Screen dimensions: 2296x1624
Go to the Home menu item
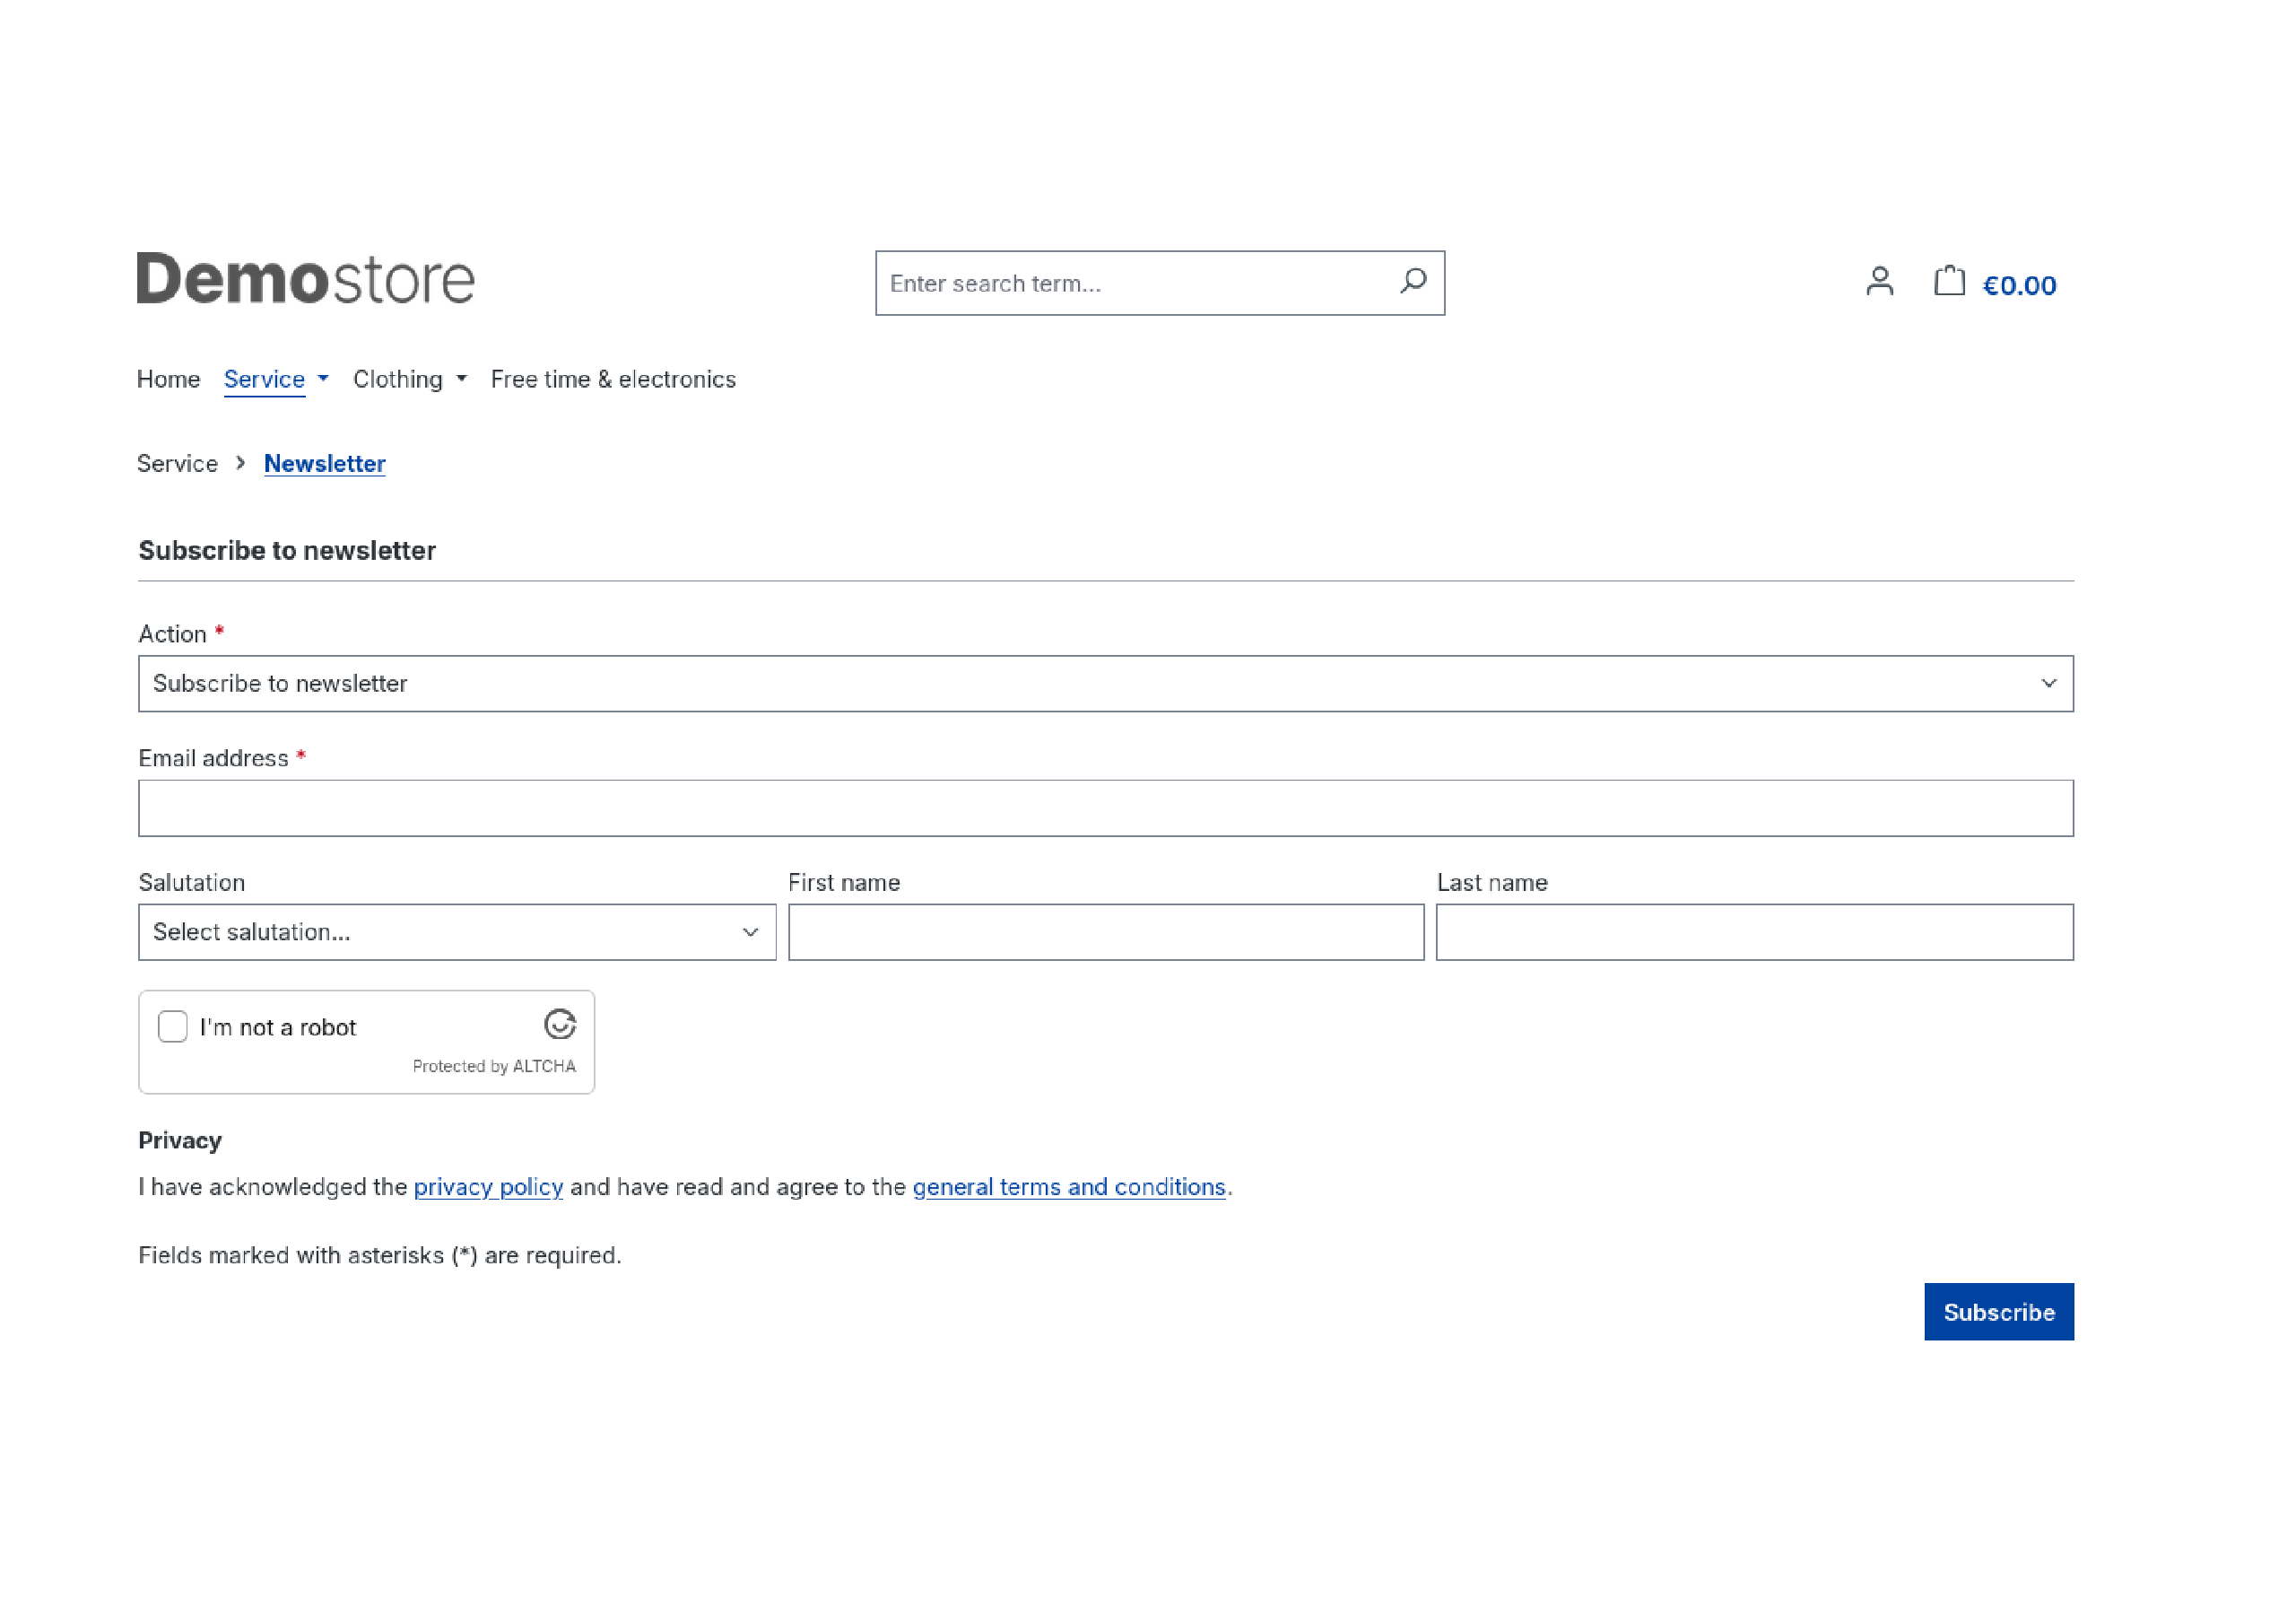168,380
